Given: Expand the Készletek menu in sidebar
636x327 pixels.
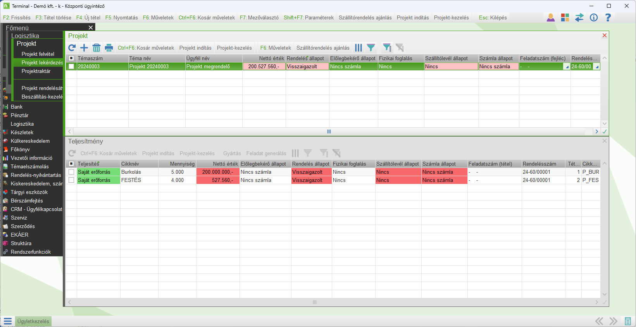Looking at the screenshot, I should pyautogui.click(x=22, y=132).
